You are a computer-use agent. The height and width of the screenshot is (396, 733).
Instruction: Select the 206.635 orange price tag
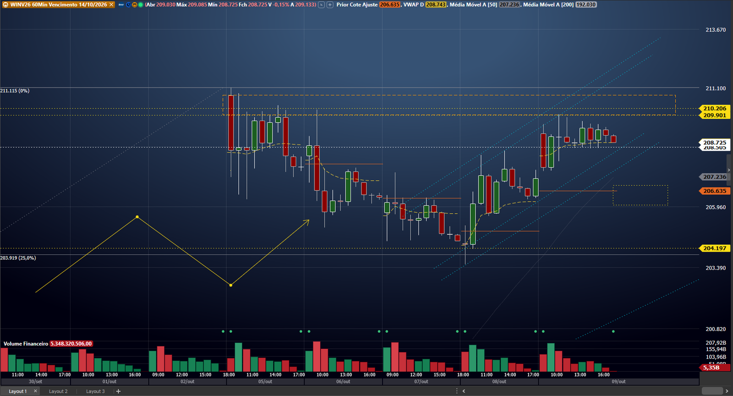[715, 191]
